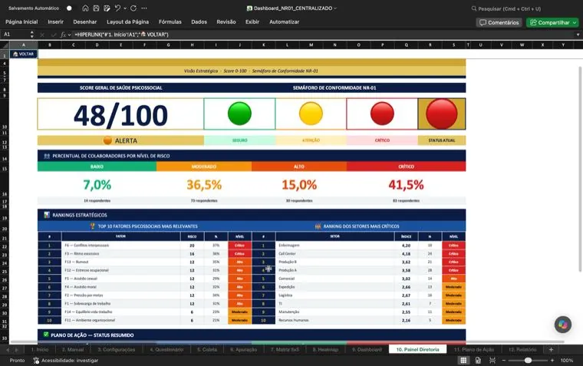Click the Copilot floating button
The width and height of the screenshot is (583, 366).
[563, 325]
